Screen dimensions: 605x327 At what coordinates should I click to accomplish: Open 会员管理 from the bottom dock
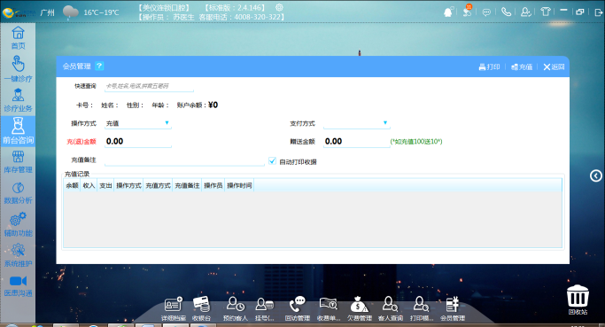pos(453,309)
